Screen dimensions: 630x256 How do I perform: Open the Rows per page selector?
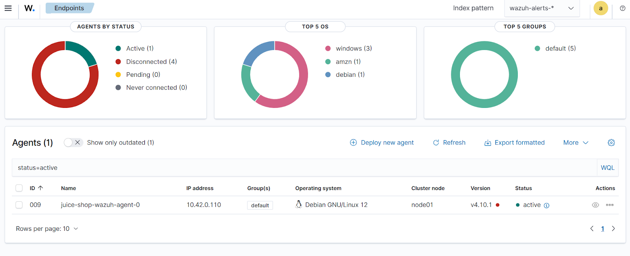(47, 229)
